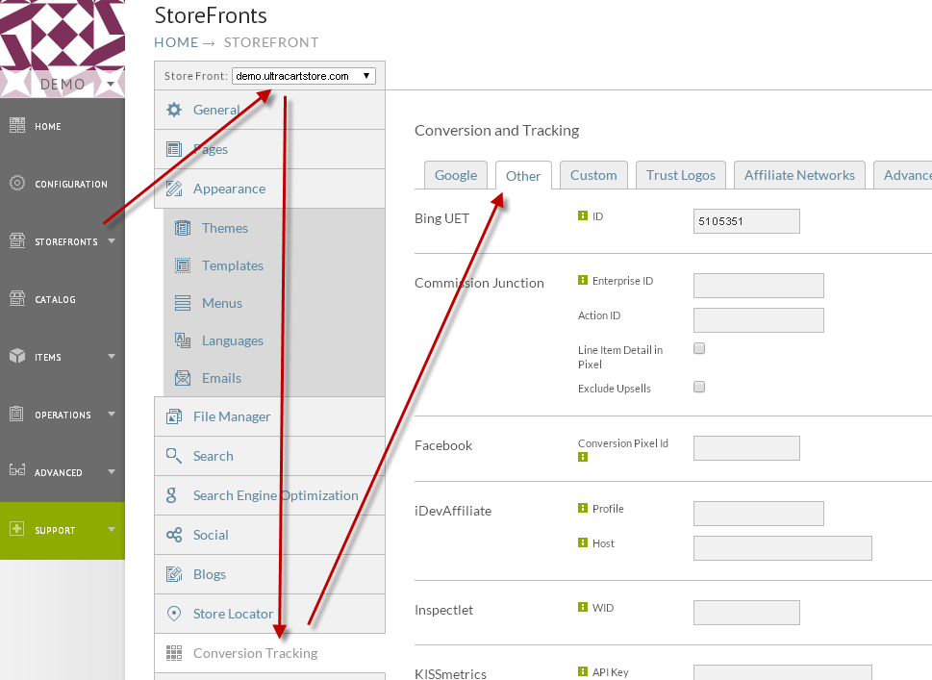Click the iDevAffiliate Profile info icon
932x680 pixels.
point(583,508)
